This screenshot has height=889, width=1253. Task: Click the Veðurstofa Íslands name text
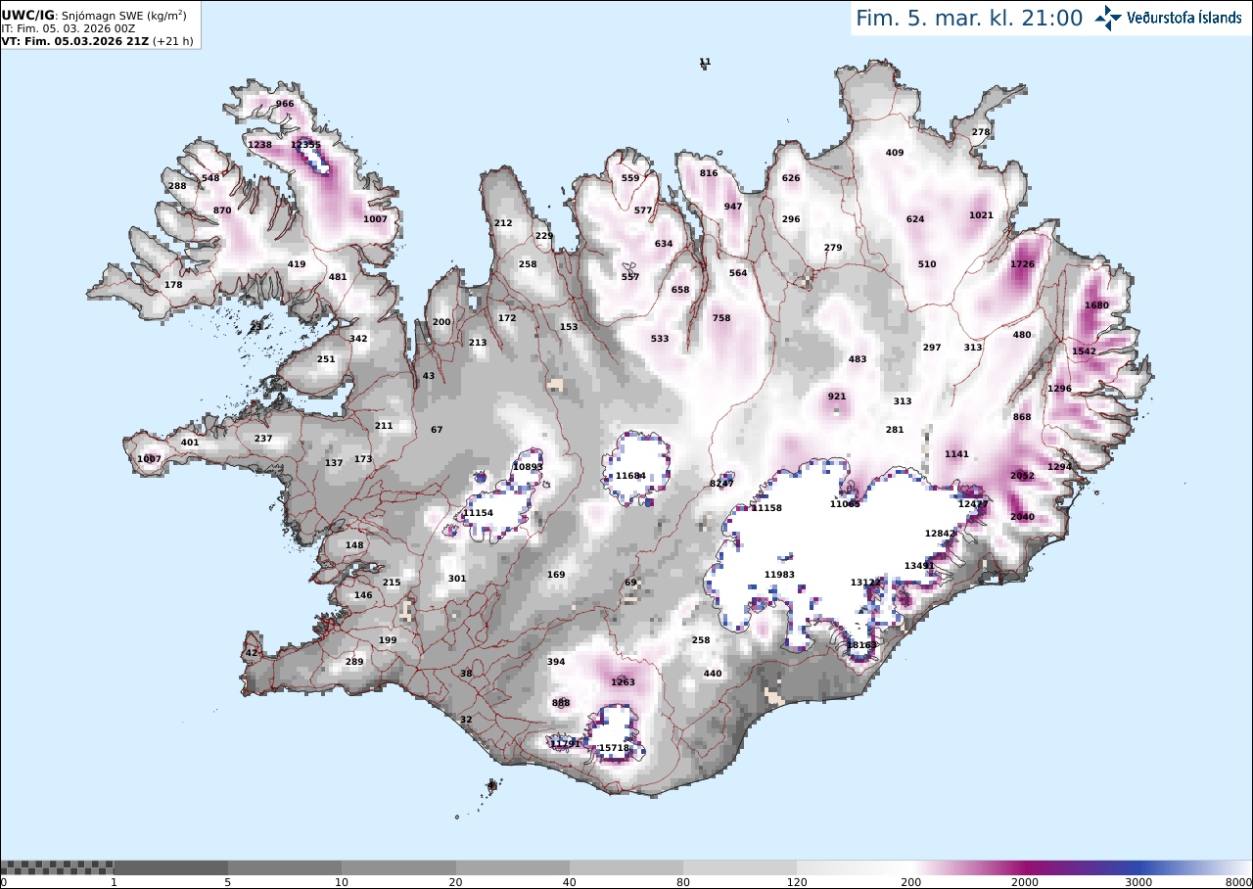1184,18
